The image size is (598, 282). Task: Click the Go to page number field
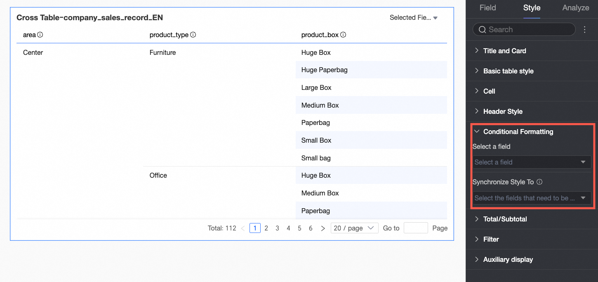click(415, 228)
